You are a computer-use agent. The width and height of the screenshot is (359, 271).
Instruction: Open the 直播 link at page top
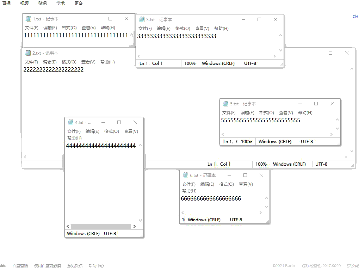tap(6, 4)
